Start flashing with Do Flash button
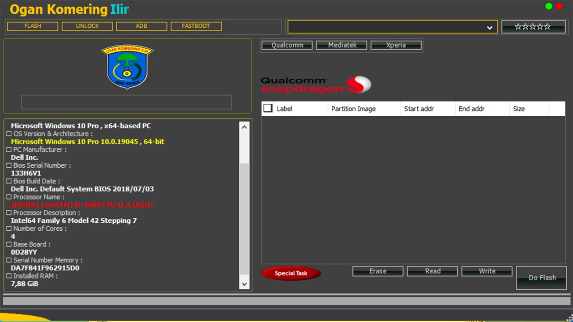 (542, 278)
